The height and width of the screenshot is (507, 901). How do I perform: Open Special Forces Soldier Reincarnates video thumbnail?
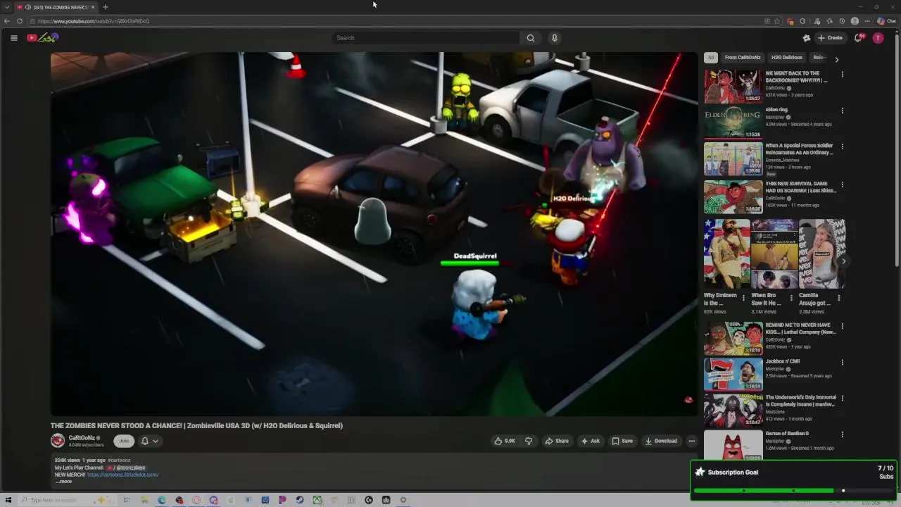tap(733, 158)
